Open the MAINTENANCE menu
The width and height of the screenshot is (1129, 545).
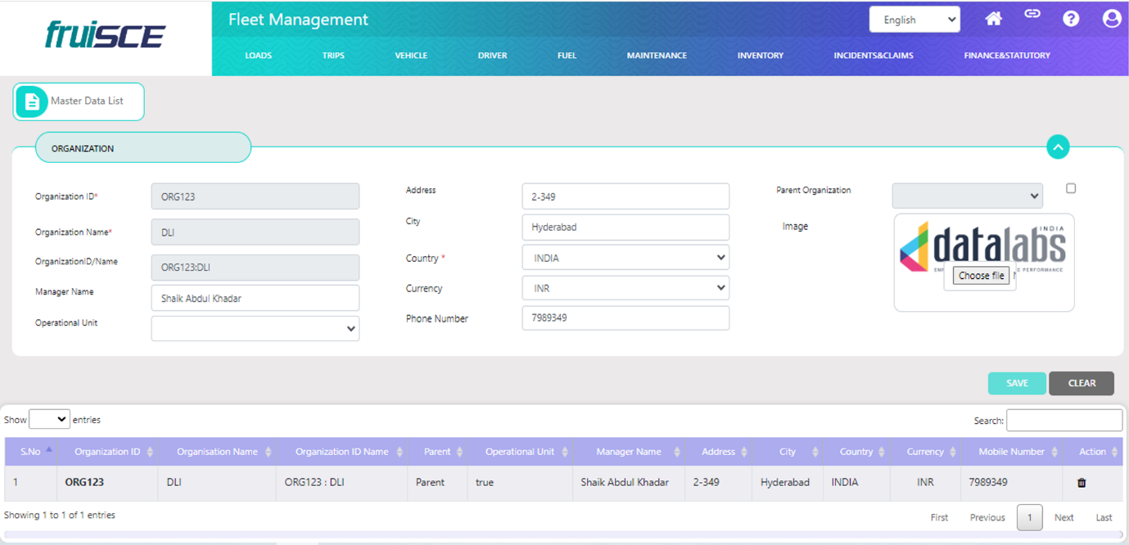(657, 56)
